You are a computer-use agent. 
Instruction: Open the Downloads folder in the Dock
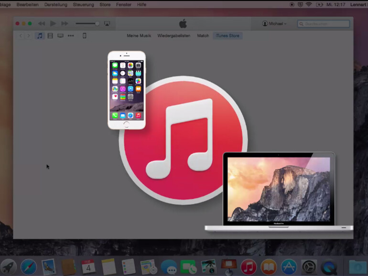tap(358, 267)
